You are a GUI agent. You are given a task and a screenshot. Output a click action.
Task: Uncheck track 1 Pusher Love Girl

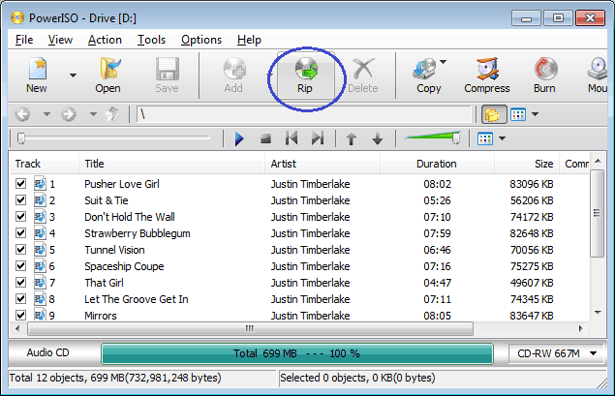click(x=20, y=184)
